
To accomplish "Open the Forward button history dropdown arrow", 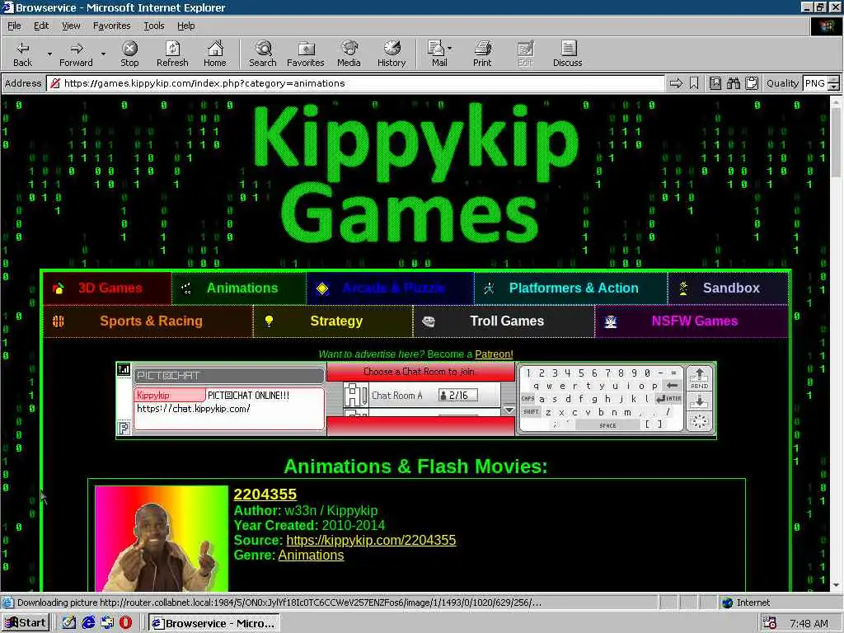I will (103, 54).
